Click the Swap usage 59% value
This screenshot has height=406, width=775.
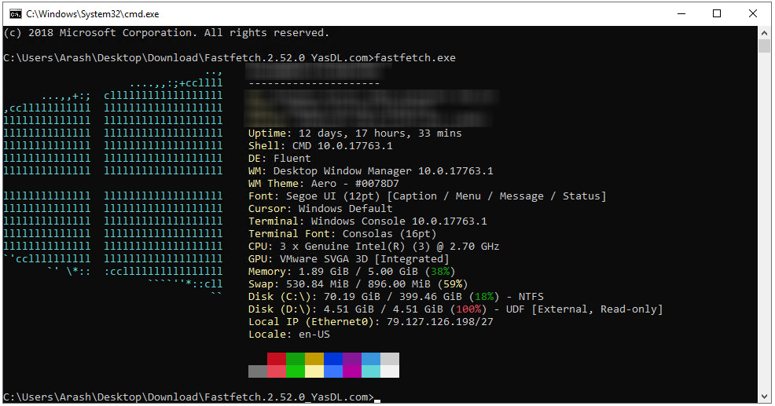point(452,284)
